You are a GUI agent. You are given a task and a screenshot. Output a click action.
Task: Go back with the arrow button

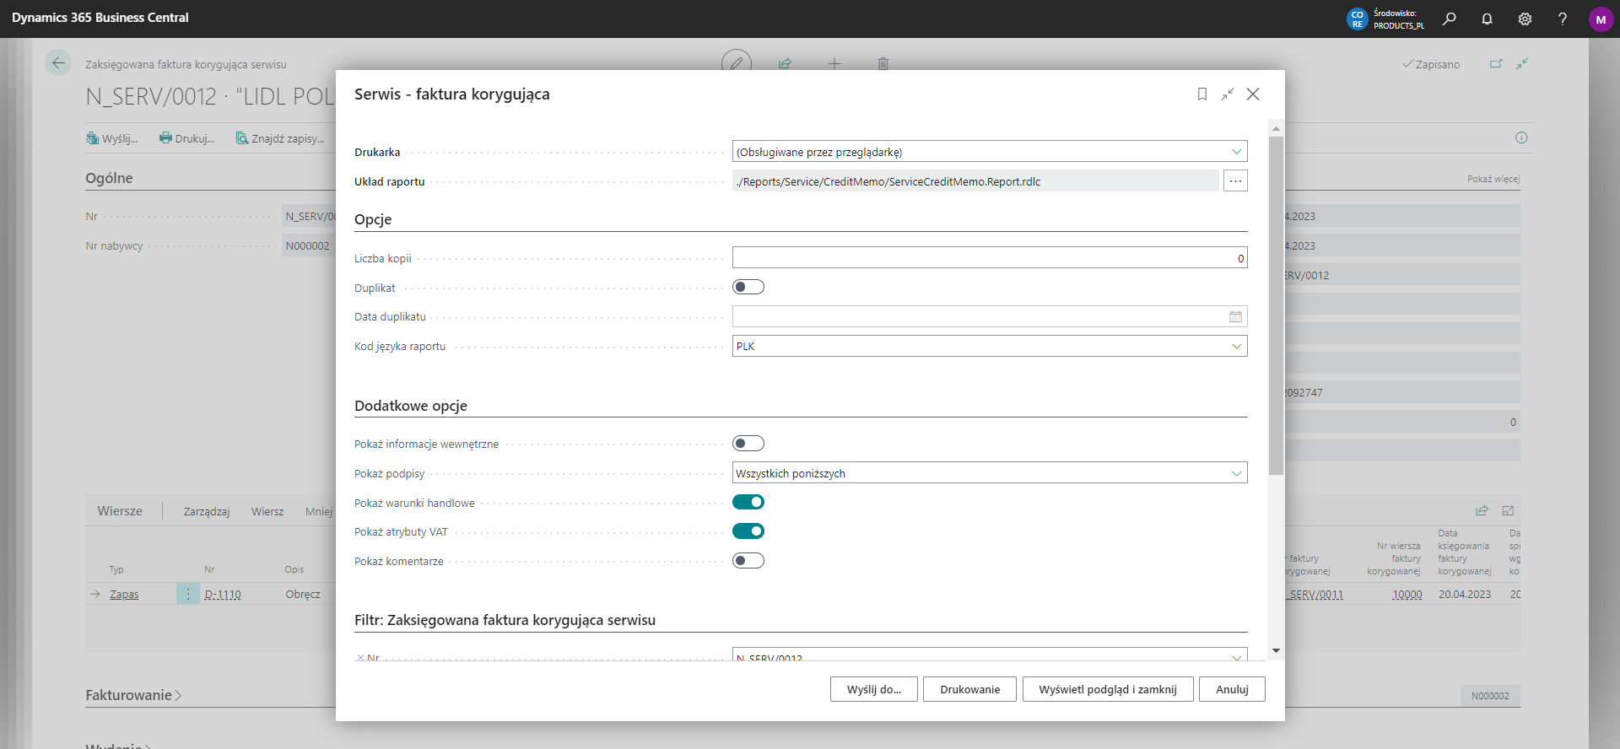coord(58,63)
